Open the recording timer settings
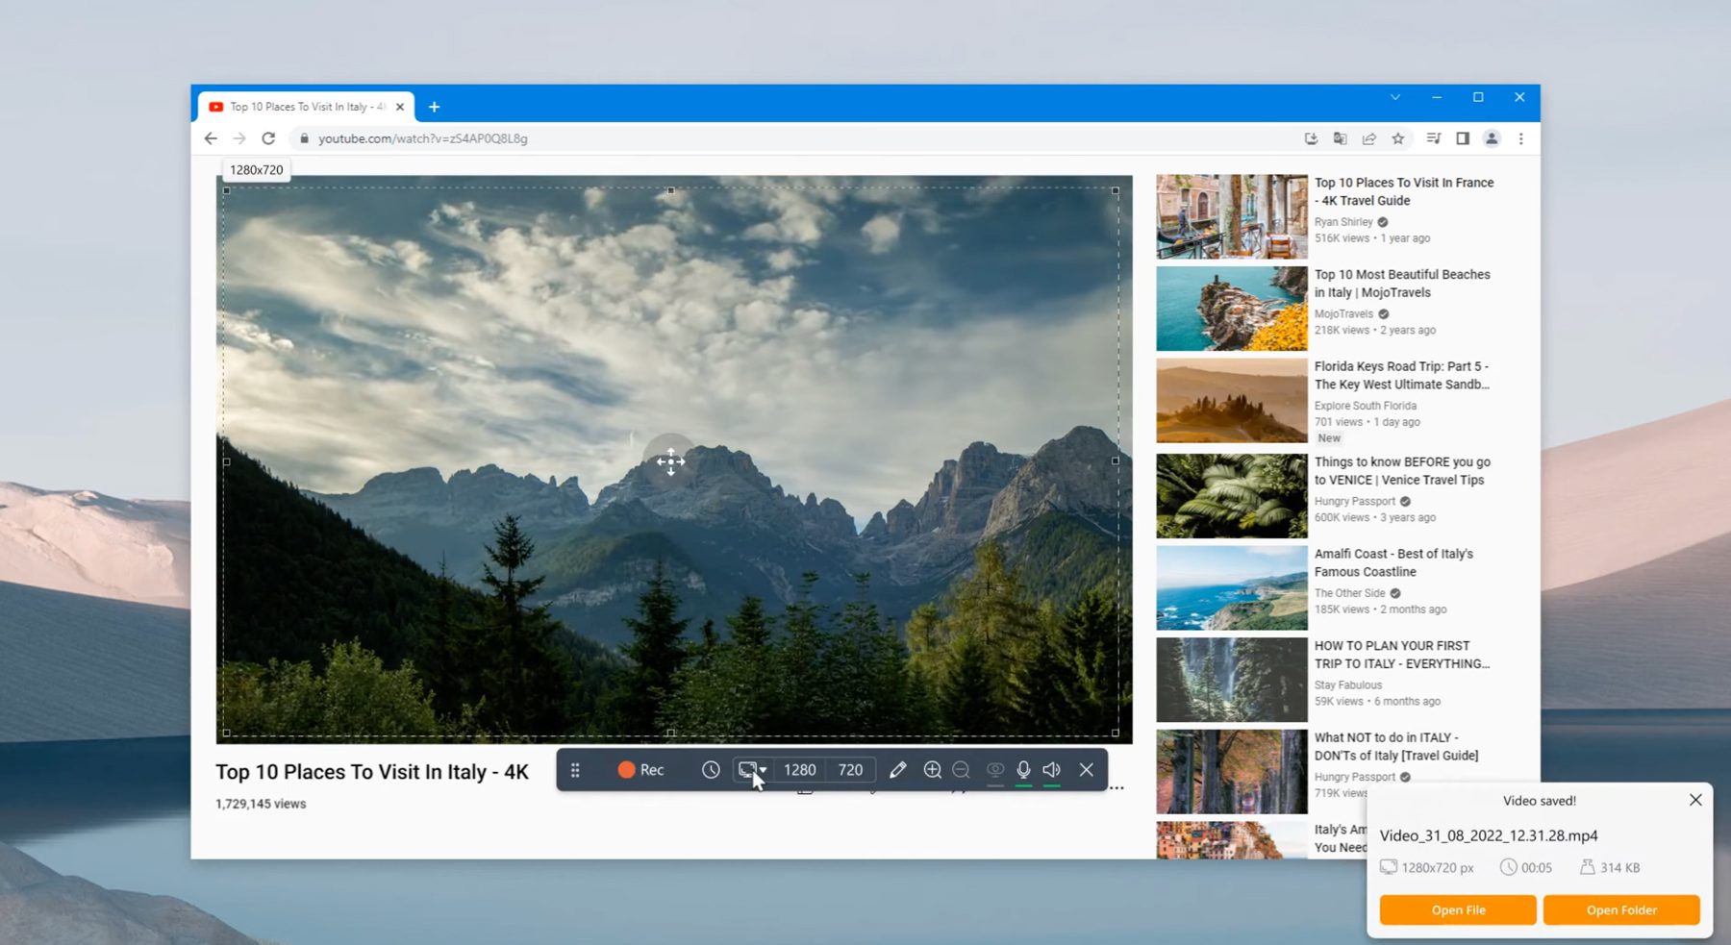The height and width of the screenshot is (945, 1731). [712, 769]
